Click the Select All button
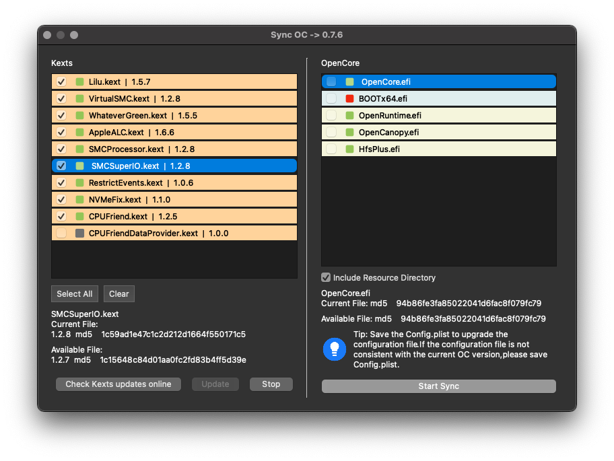 tap(75, 294)
